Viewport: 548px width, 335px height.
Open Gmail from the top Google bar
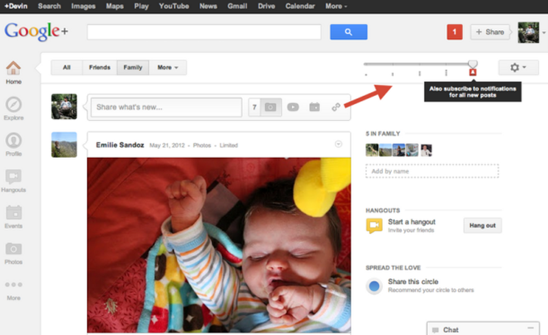coord(237,6)
